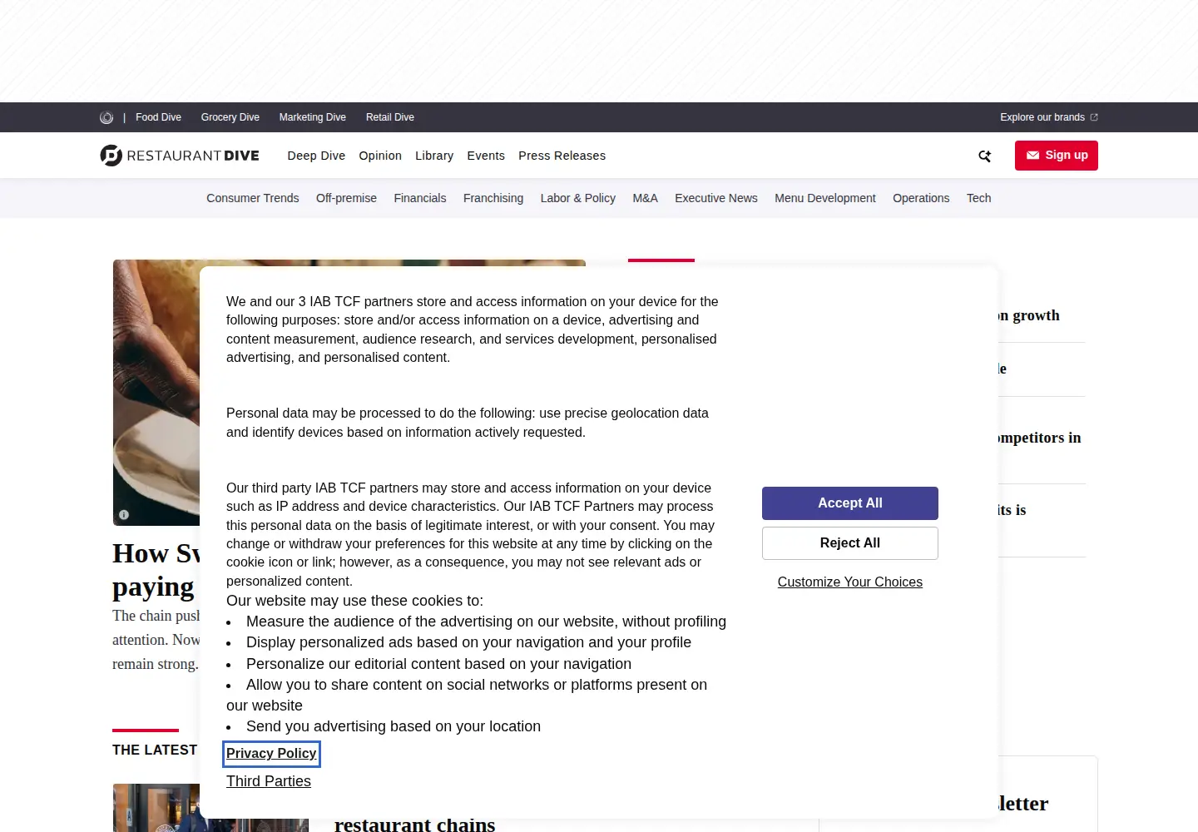
Task: Select Executive News topic
Action: [x=716, y=198]
